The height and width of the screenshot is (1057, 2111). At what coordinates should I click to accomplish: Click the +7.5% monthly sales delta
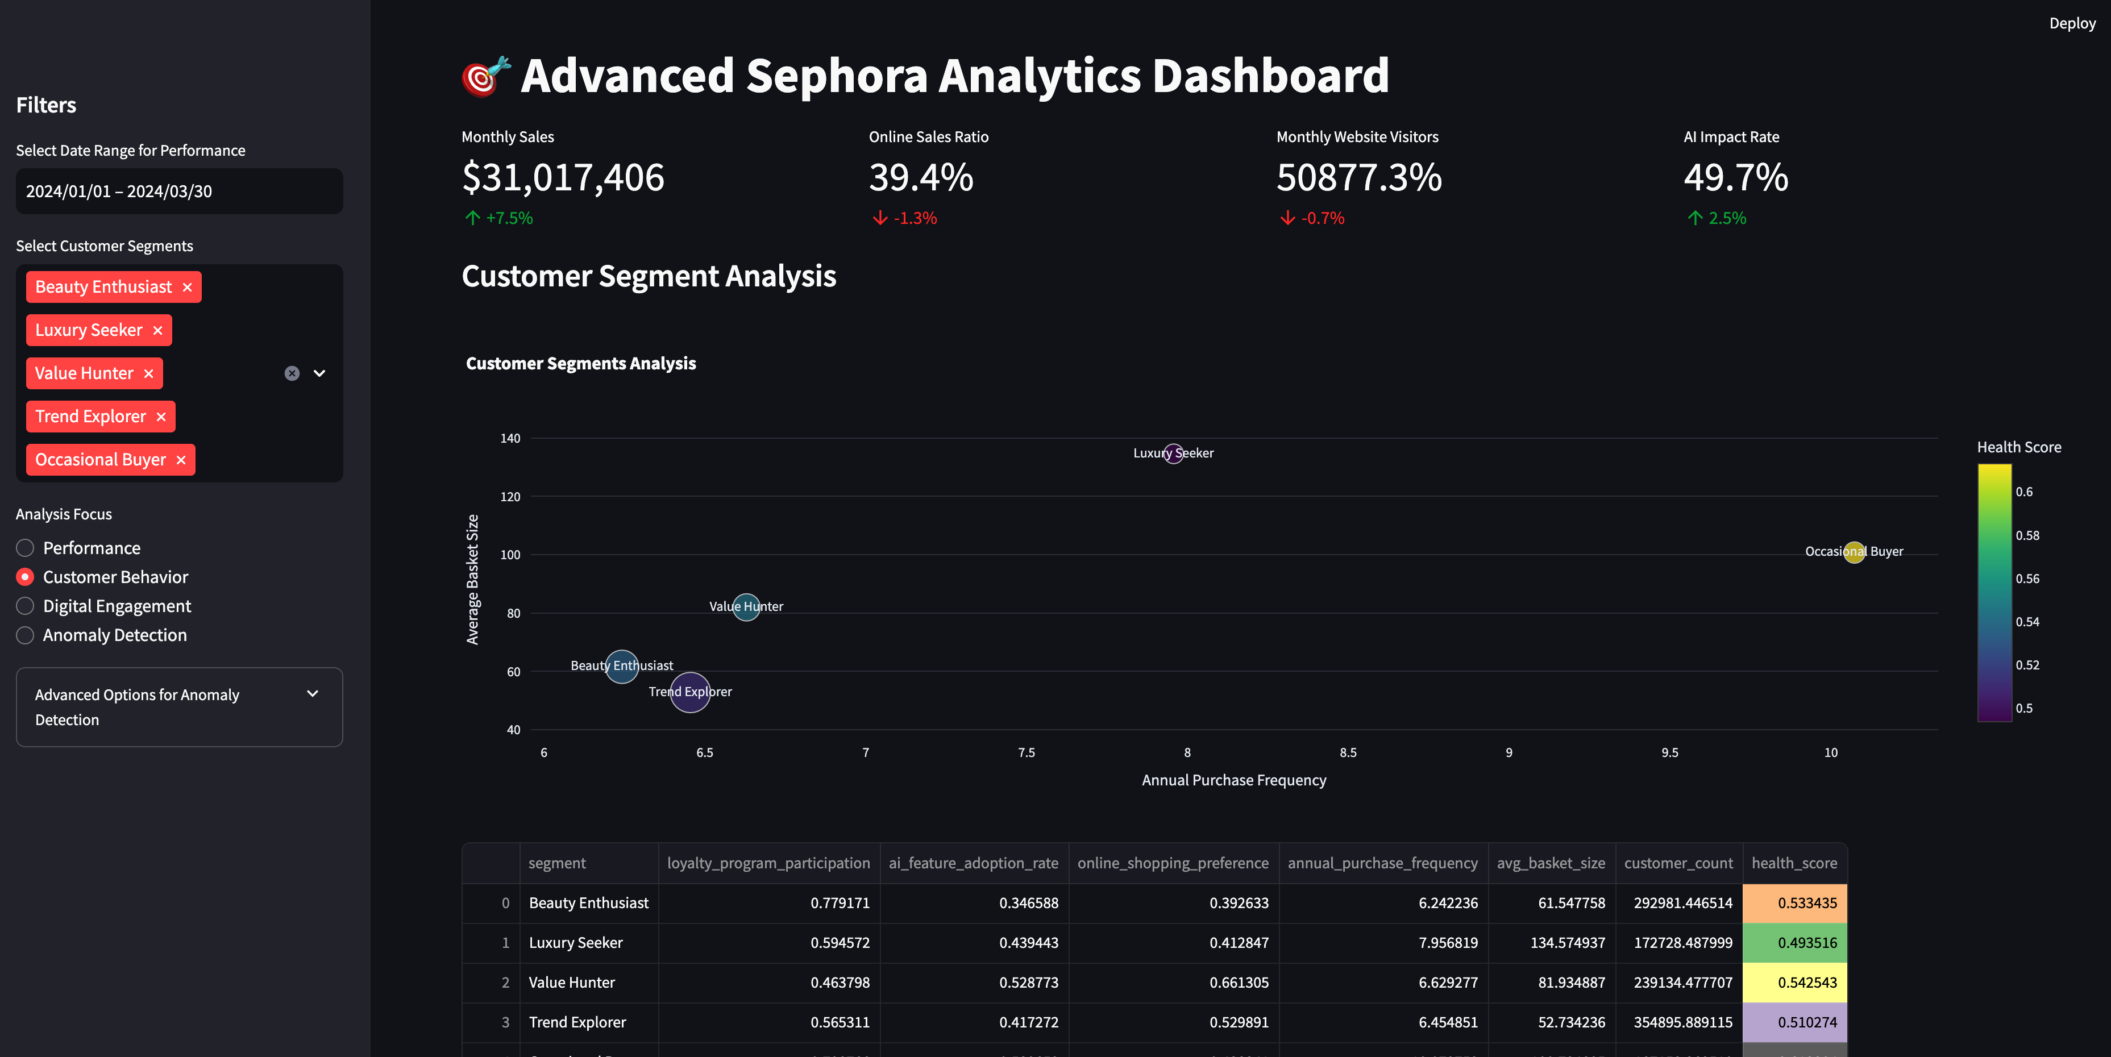(x=499, y=219)
